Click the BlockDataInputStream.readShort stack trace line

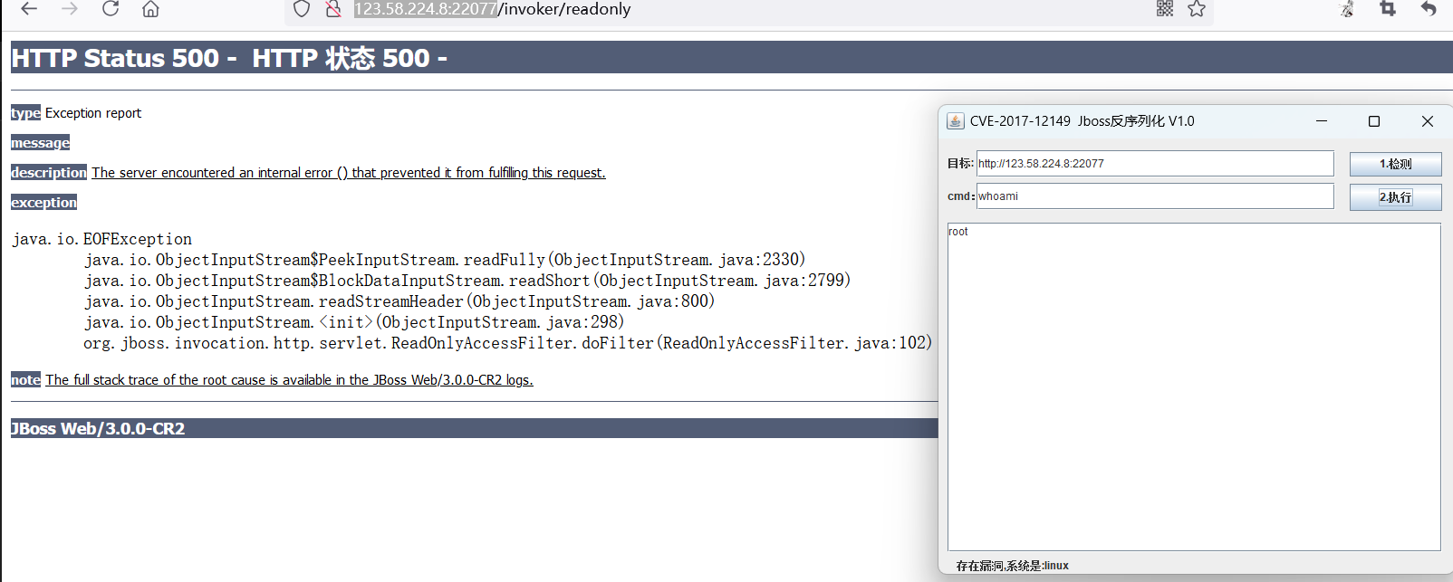[x=467, y=281]
